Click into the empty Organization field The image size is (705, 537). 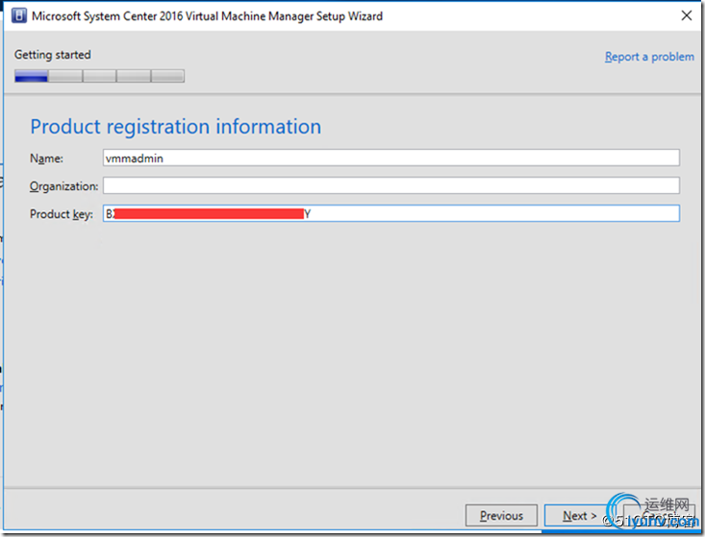[390, 186]
